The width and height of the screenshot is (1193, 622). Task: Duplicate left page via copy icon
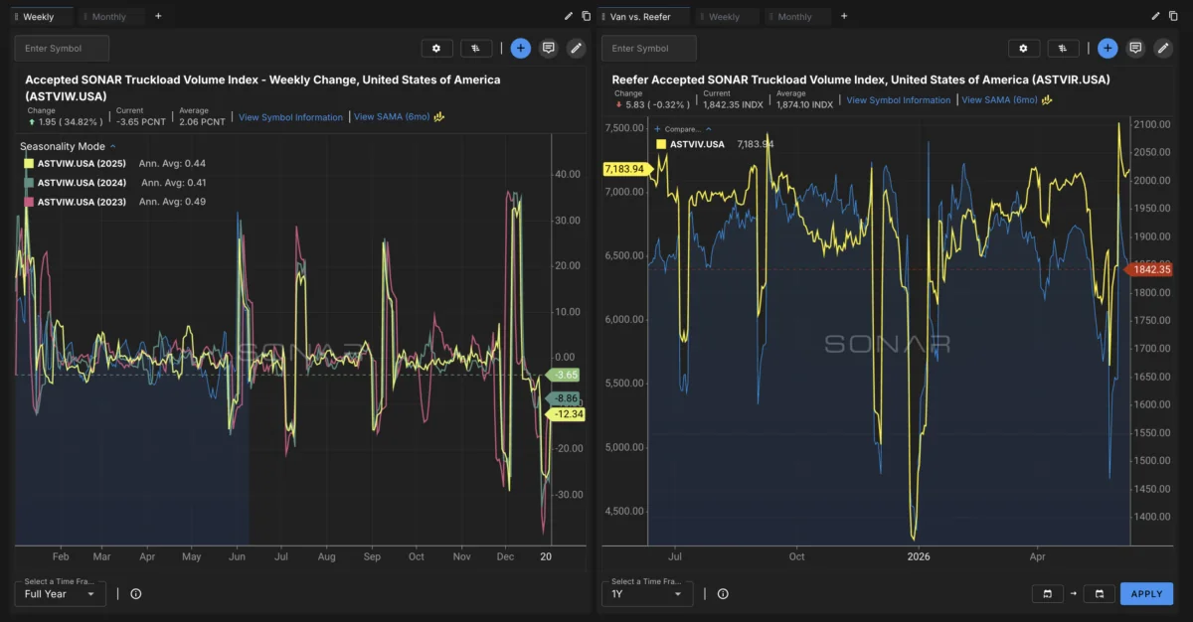point(586,16)
